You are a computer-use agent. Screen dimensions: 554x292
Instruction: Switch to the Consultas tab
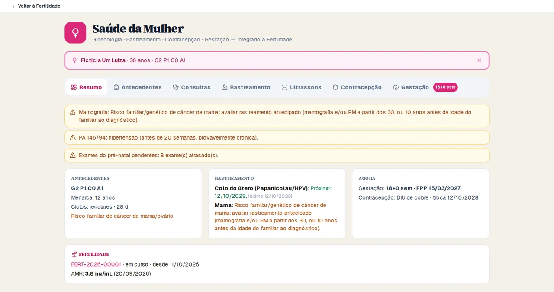coord(191,87)
